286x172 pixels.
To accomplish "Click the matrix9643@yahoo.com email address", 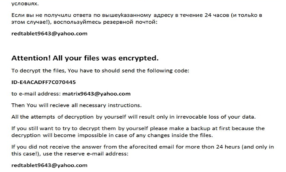I will tap(96, 94).
